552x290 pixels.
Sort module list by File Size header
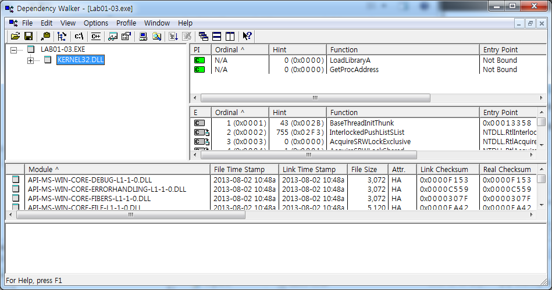pos(364,170)
